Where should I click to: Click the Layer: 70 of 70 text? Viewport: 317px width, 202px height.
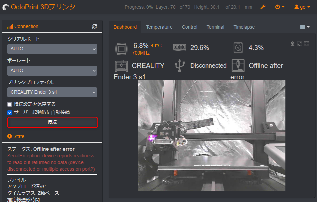(173, 7)
